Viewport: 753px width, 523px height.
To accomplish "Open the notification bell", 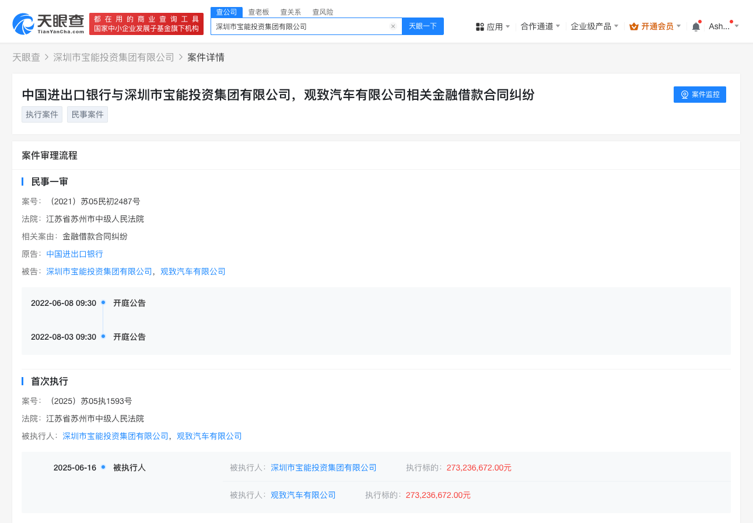I will (x=696, y=27).
